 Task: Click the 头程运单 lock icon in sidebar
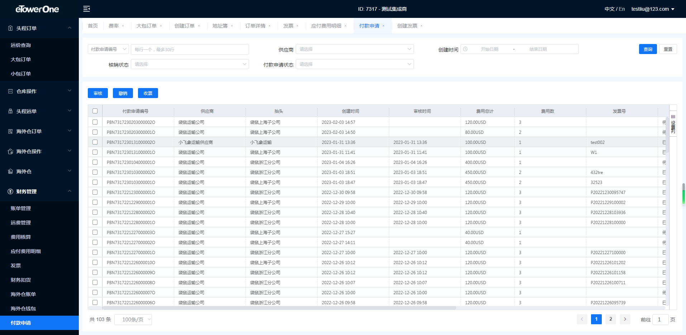point(10,111)
